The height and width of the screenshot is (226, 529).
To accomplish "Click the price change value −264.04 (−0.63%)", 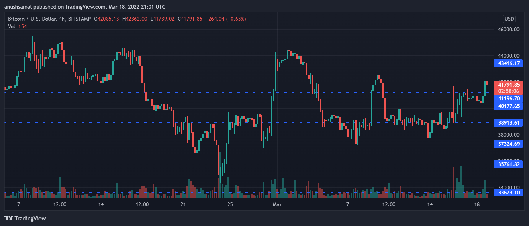I will (x=226, y=19).
